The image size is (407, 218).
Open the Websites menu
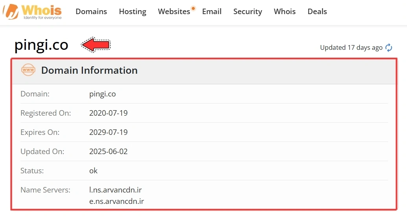[x=174, y=11]
